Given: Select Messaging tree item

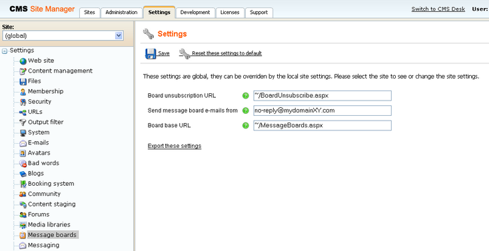Looking at the screenshot, I should tap(43, 245).
